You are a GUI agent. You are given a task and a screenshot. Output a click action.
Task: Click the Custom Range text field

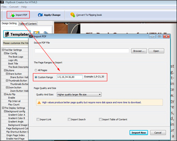click(69, 77)
